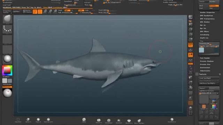
Task: Select the Move Topological brush at bottom
Action: 139,121
